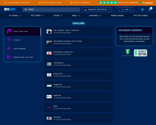Choose Visa - Master - Amex - Checkout payment
156x125 pixels.
pyautogui.click(x=79, y=32)
